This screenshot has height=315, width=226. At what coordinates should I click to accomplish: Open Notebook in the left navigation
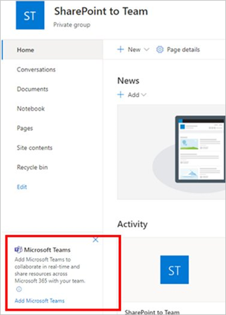31,108
